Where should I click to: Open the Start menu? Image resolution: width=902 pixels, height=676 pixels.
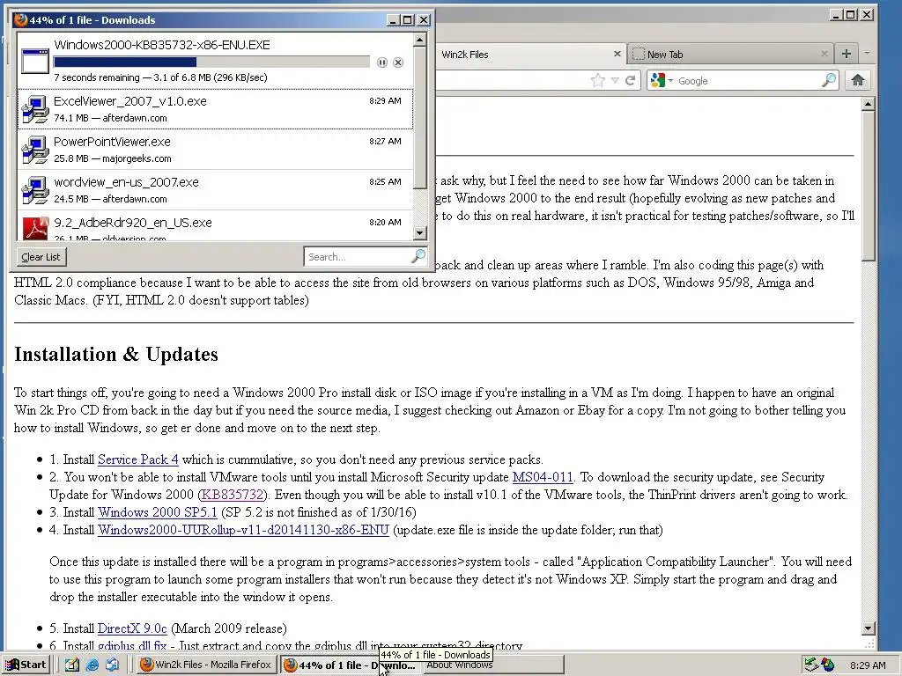pos(26,665)
